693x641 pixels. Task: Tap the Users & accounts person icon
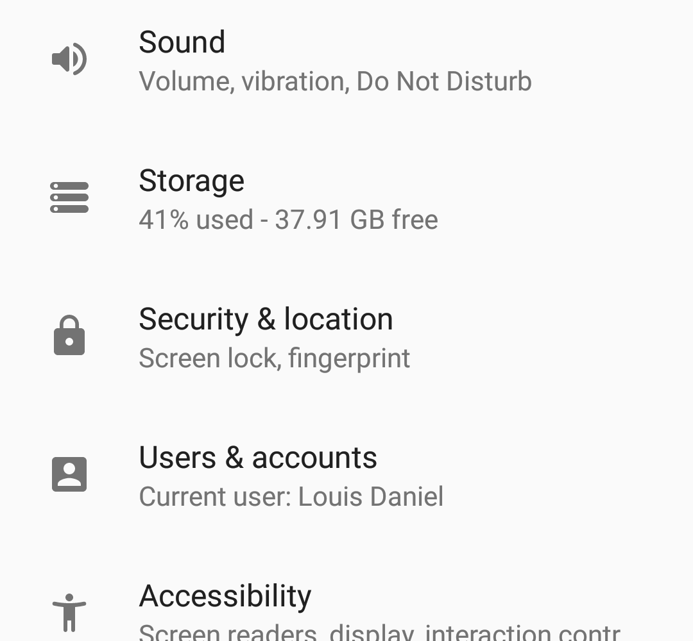pyautogui.click(x=69, y=474)
